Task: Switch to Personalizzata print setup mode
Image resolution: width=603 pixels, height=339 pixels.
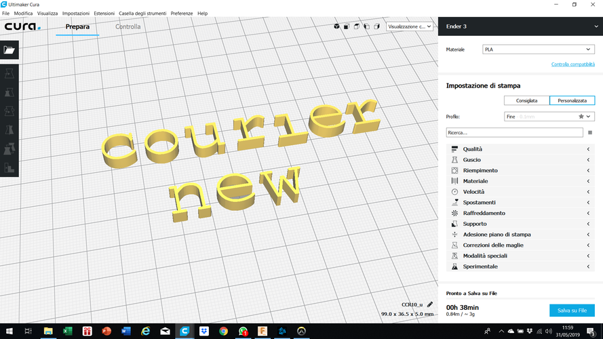Action: (572, 101)
